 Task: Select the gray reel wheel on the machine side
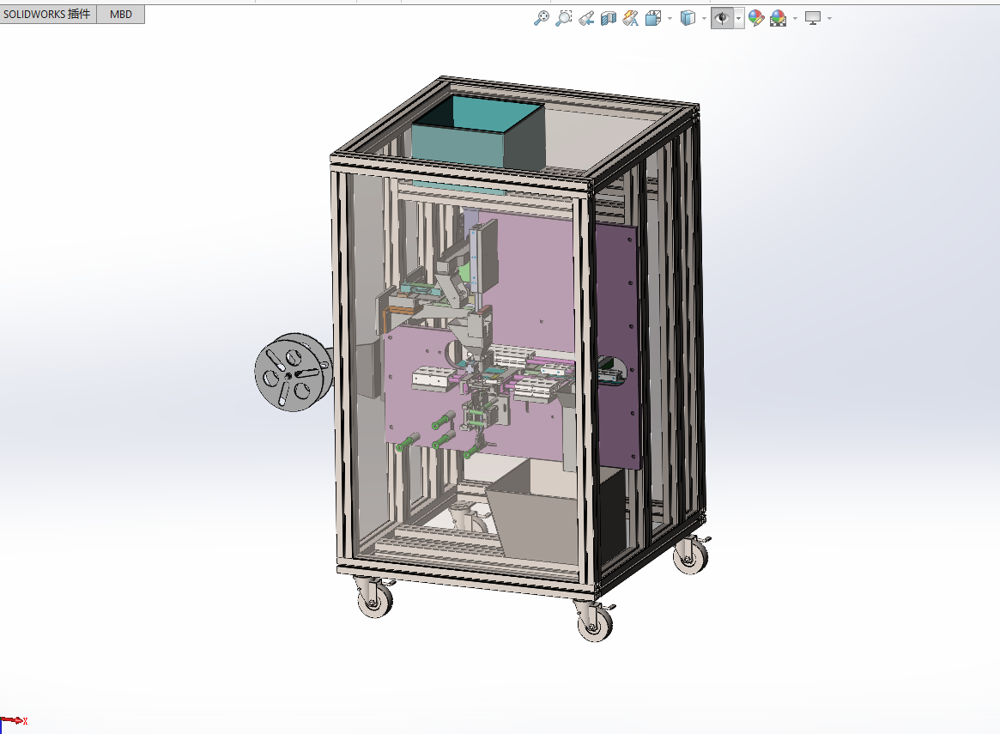[x=293, y=372]
